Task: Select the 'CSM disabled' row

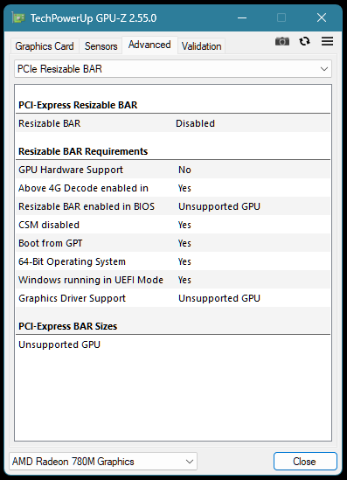Action: click(x=173, y=225)
